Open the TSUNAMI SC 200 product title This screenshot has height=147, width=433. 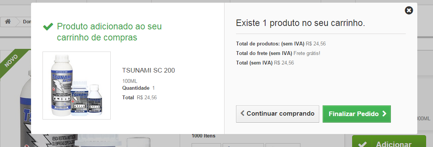[x=148, y=71]
